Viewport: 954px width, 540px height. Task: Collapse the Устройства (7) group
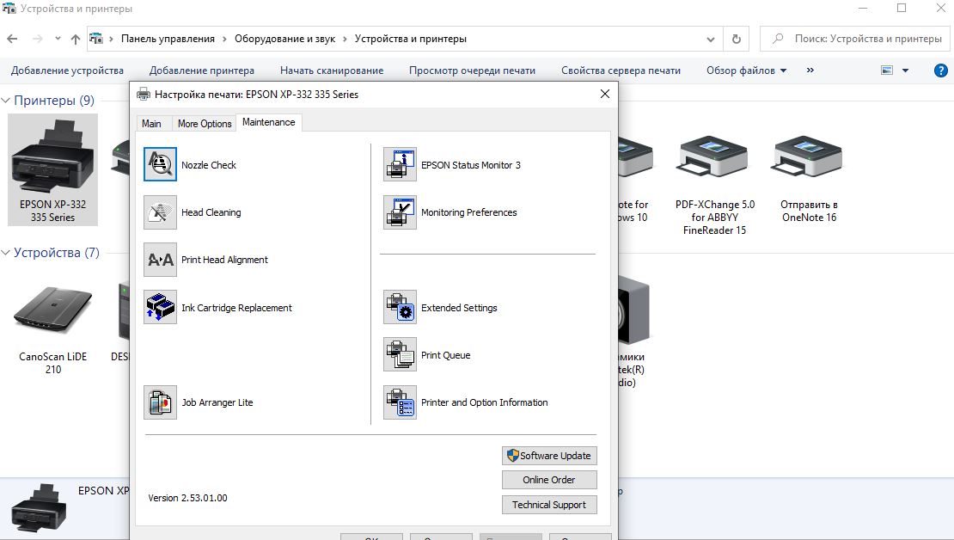tap(6, 253)
